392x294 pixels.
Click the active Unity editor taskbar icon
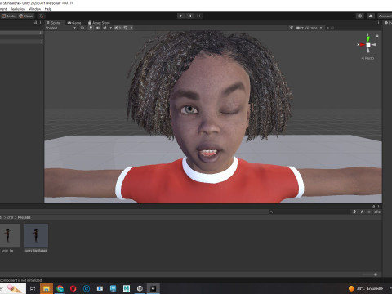click(154, 288)
